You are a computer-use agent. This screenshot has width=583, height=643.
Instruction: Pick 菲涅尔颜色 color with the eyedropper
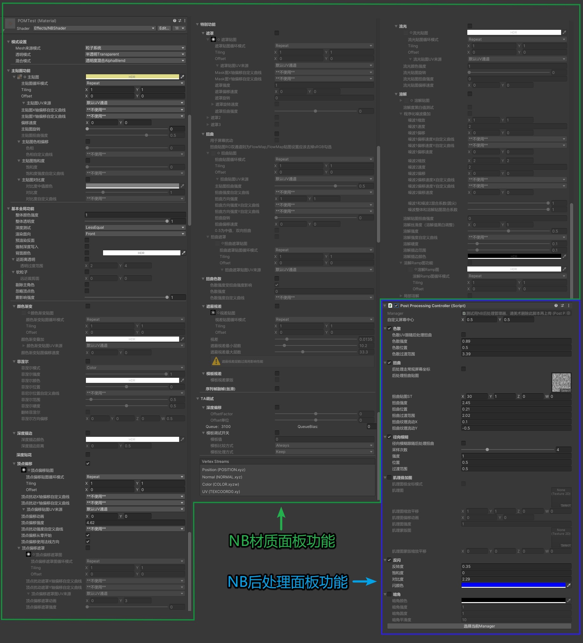[x=182, y=381]
